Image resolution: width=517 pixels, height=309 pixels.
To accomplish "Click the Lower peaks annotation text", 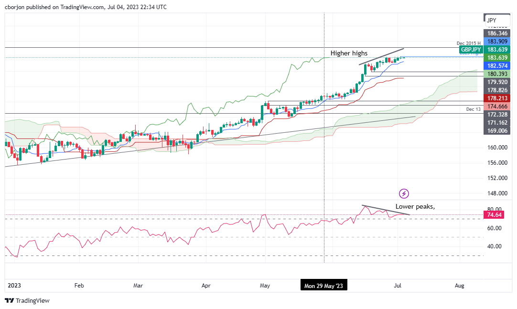I will [x=414, y=206].
